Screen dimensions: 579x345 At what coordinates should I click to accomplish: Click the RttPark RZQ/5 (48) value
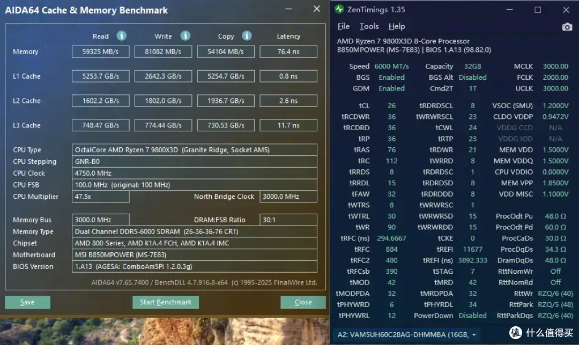point(555,305)
